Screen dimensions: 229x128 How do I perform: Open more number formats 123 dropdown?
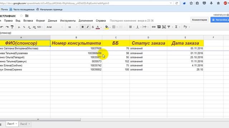point(40,27)
